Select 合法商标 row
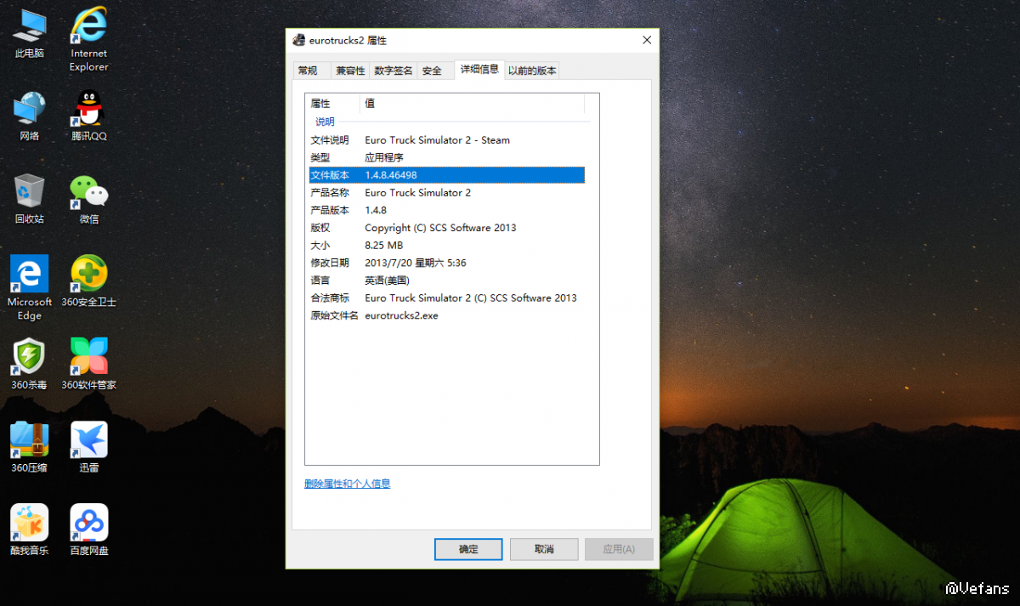 coord(446,297)
